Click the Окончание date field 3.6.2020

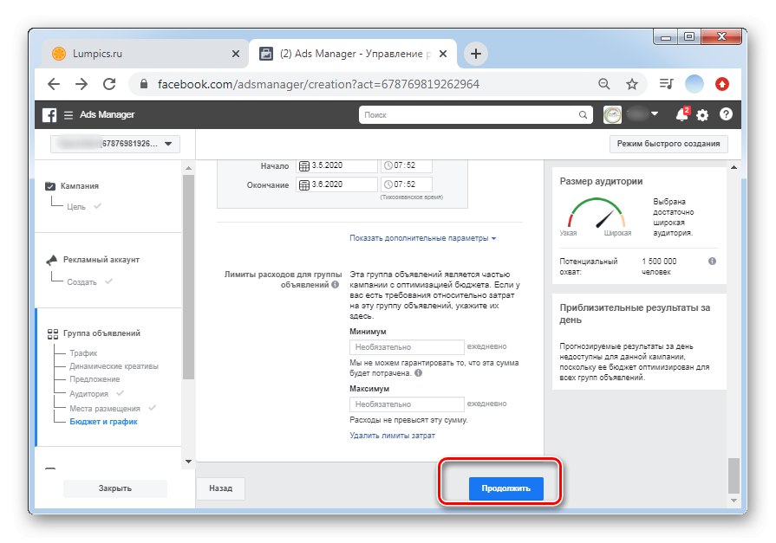336,184
